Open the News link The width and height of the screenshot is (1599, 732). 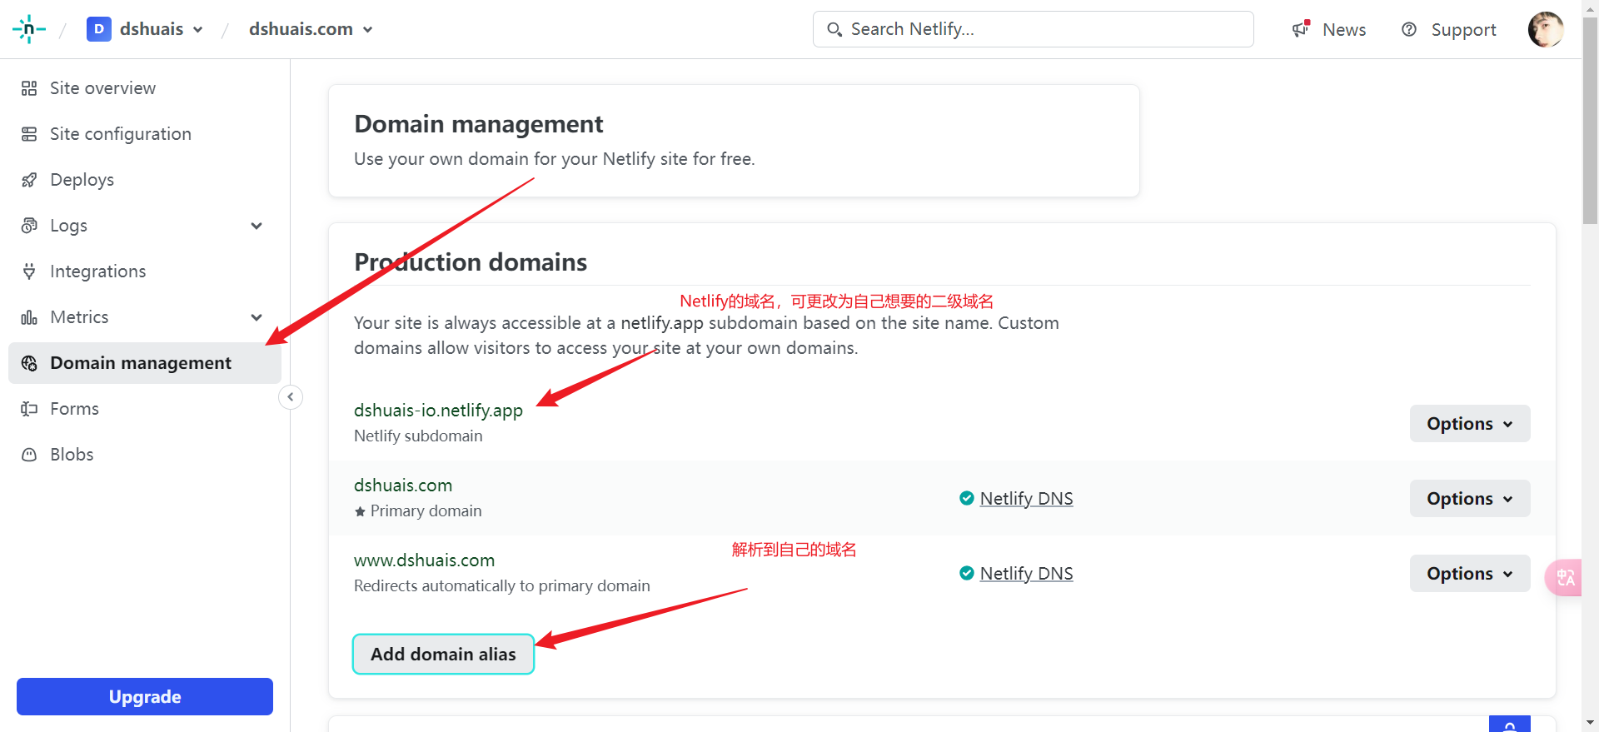click(1344, 30)
